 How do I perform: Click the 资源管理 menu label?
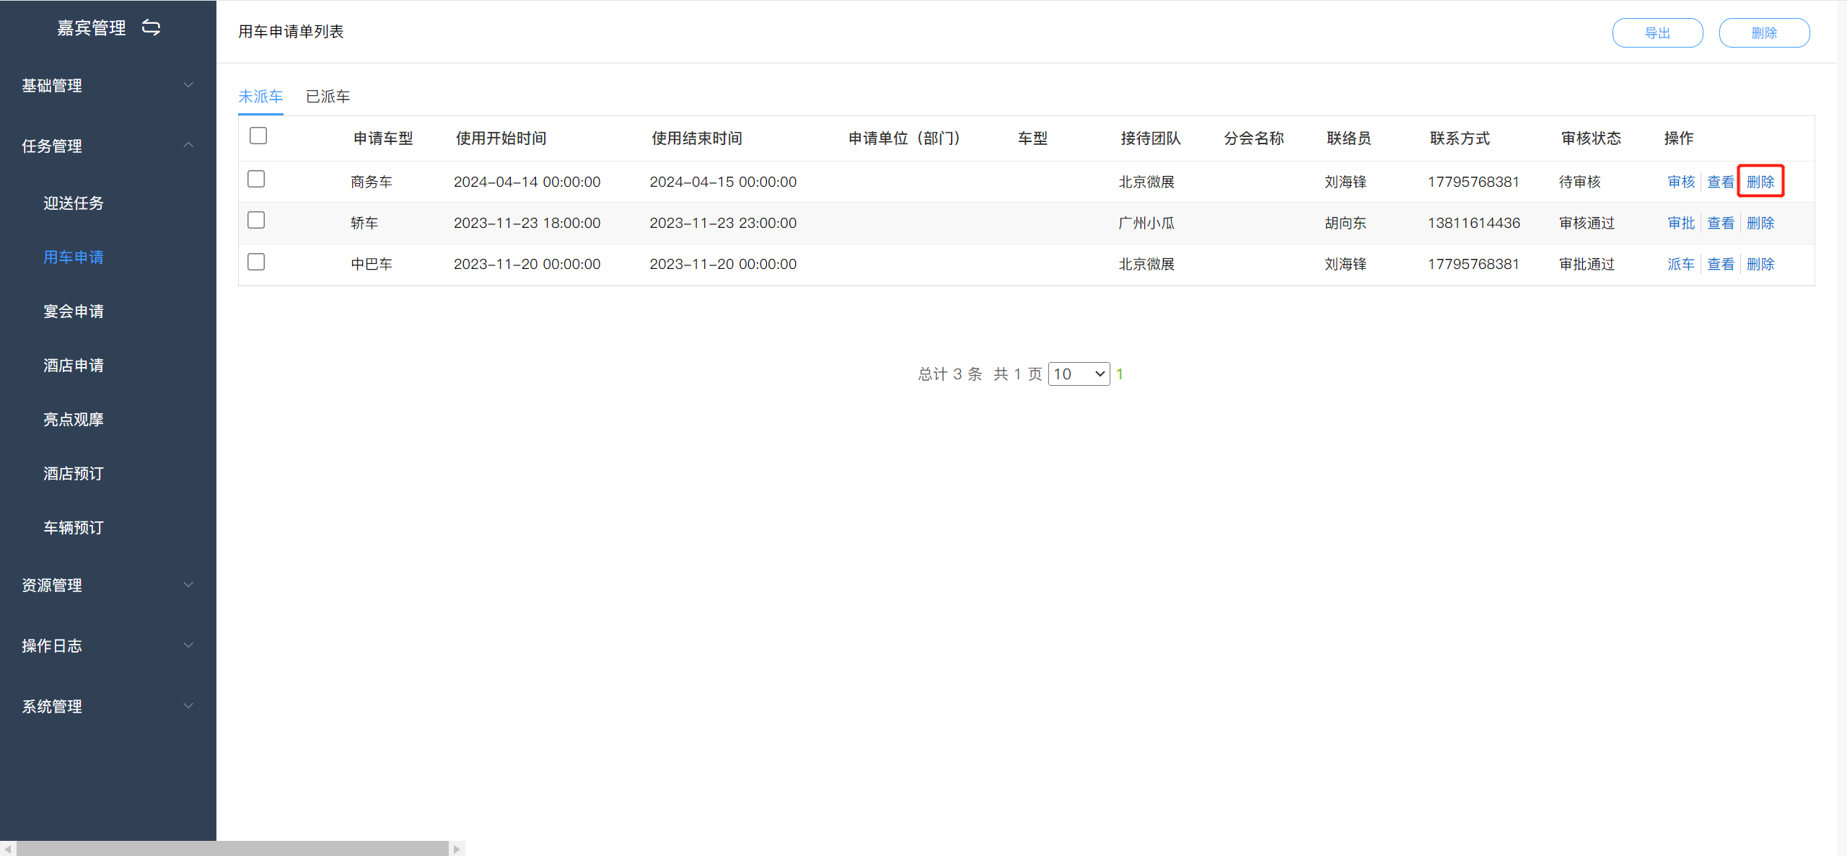[52, 586]
